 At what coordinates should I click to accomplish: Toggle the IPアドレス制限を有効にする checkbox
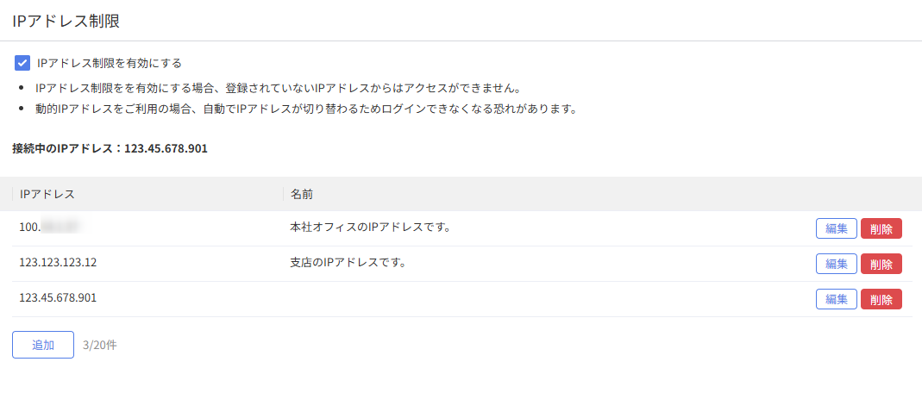tap(22, 63)
